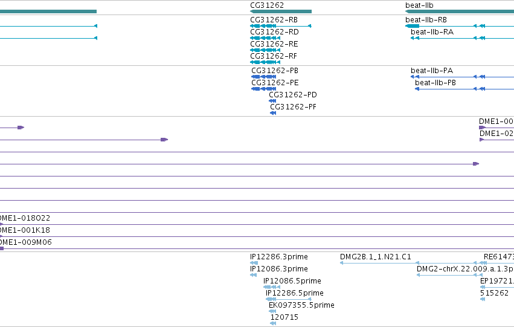Select the 515262 feature glyph

click(x=483, y=299)
